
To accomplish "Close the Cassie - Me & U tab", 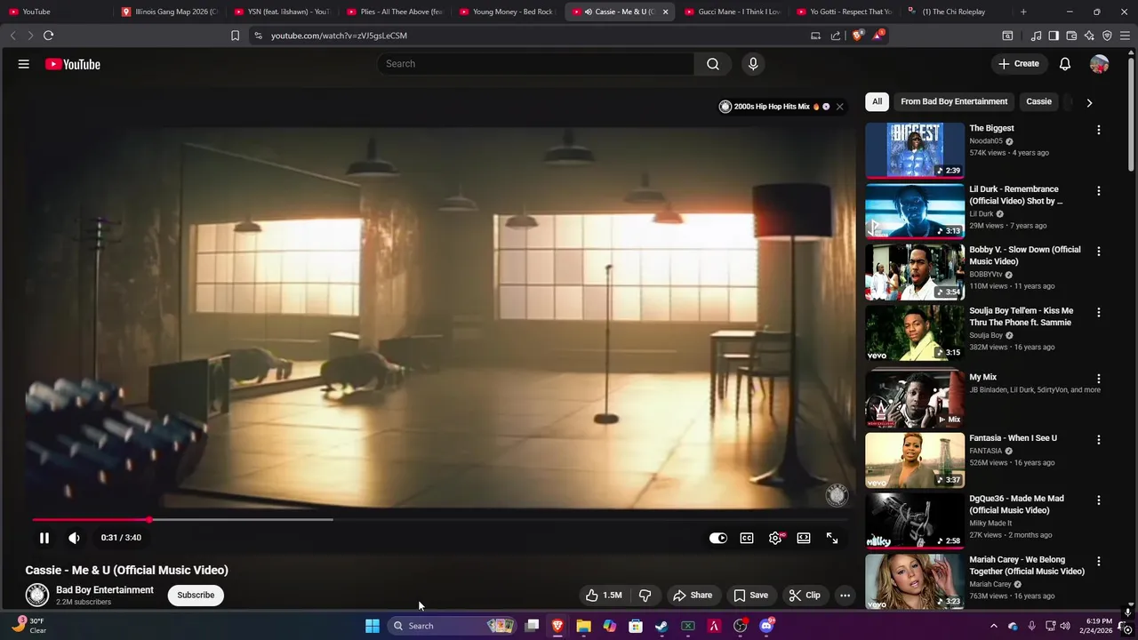I will click(665, 12).
